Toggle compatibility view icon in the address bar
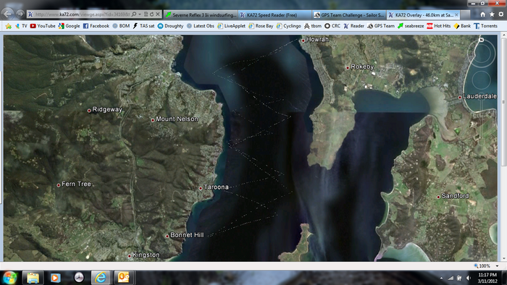The image size is (507, 285). [146, 14]
